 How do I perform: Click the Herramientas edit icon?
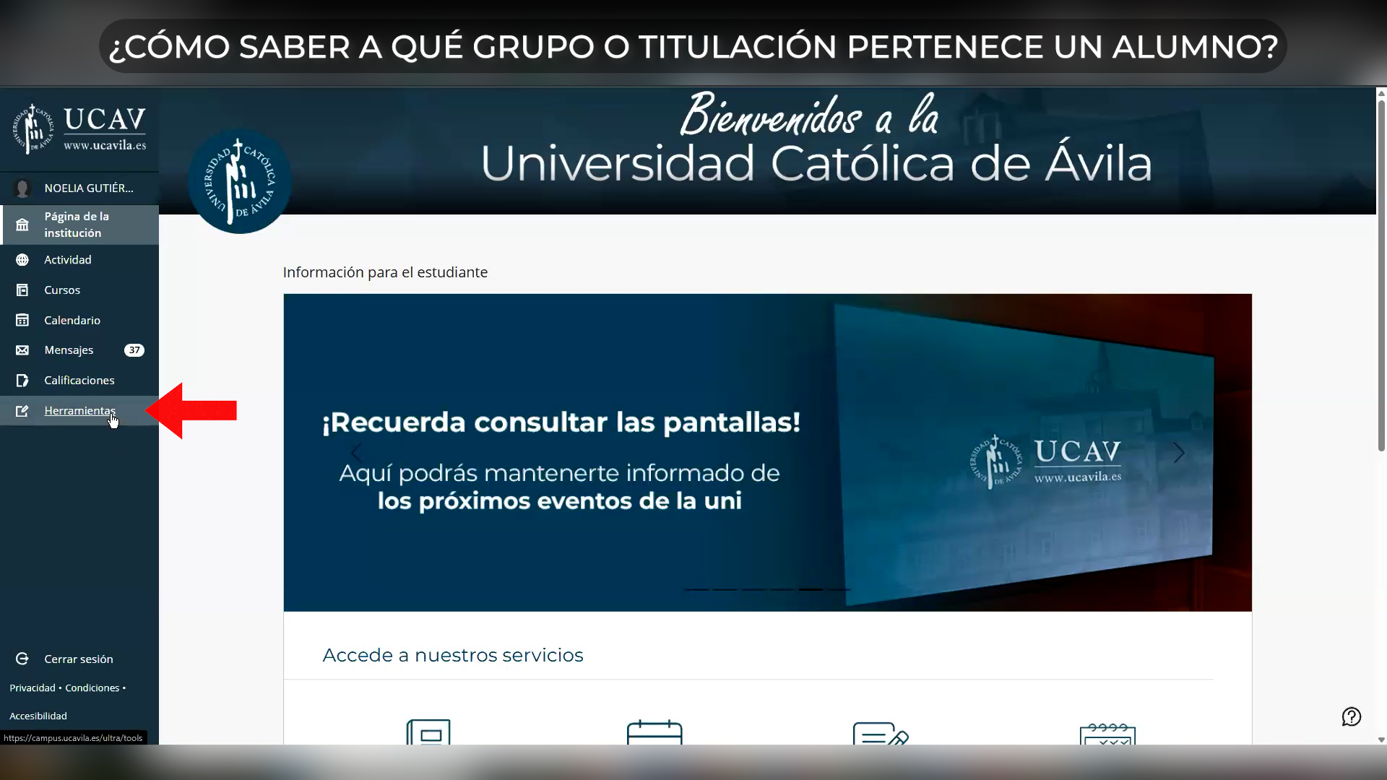point(22,411)
